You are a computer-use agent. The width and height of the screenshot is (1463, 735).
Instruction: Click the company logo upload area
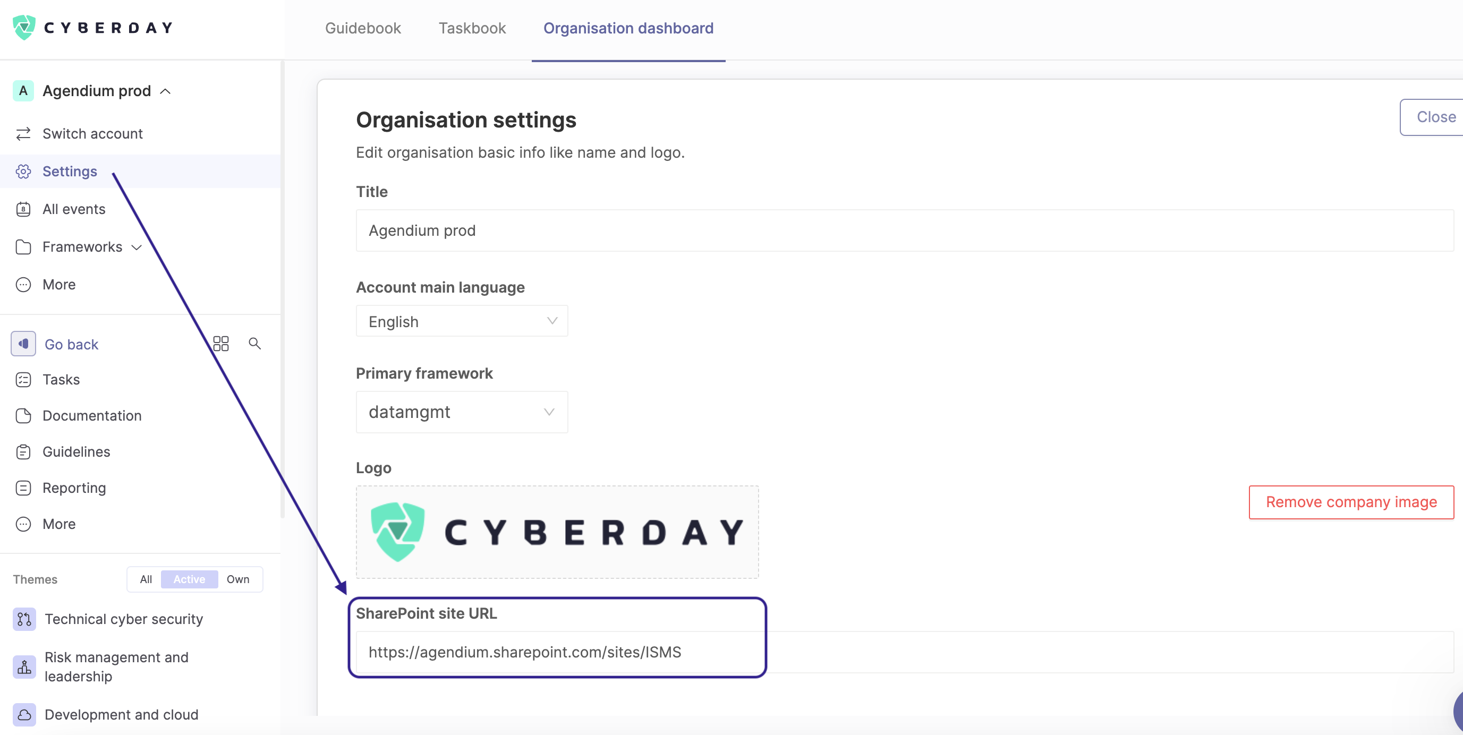(557, 532)
